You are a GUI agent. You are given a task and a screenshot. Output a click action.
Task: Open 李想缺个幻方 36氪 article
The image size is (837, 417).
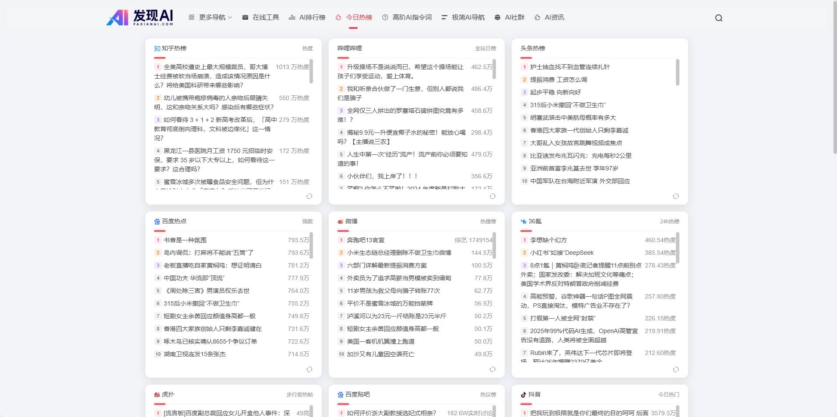[549, 240]
